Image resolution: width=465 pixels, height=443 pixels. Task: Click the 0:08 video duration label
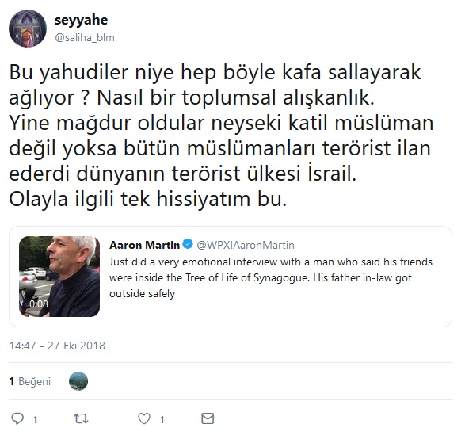pos(39,304)
